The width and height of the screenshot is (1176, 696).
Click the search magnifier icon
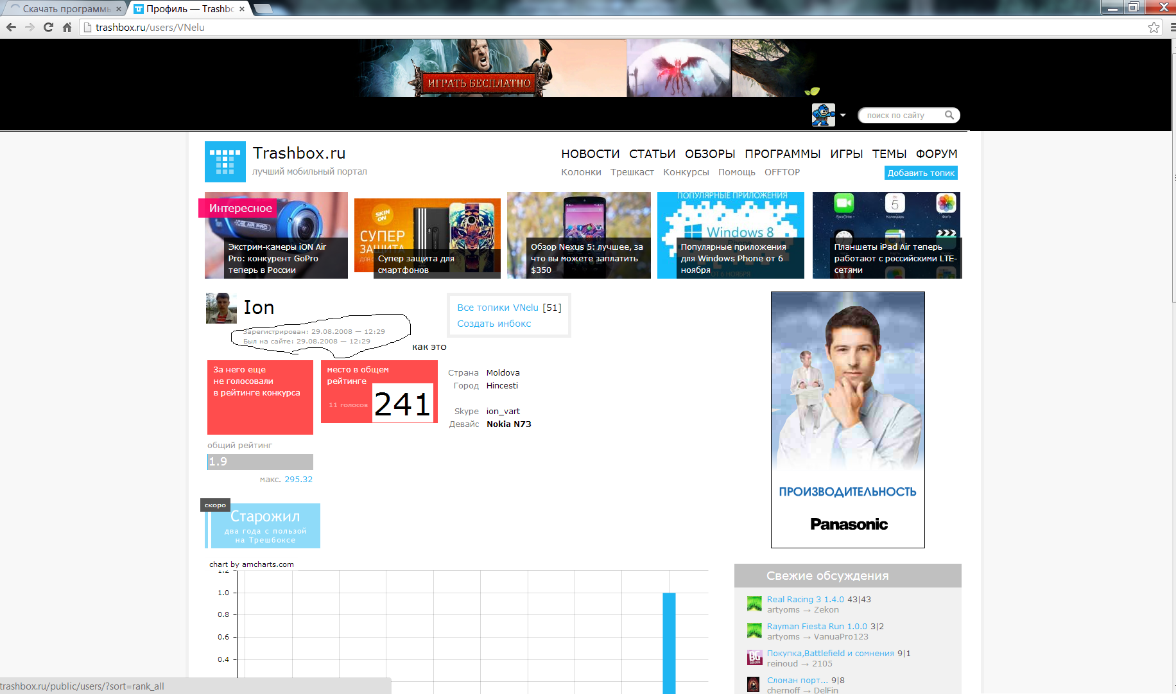click(949, 115)
